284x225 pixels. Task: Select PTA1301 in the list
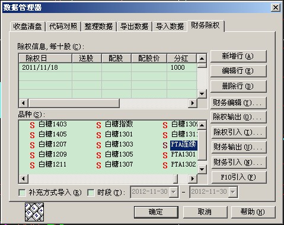click(x=183, y=154)
